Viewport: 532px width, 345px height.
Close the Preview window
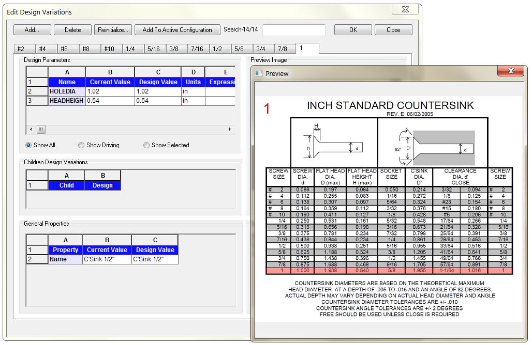coord(511,71)
